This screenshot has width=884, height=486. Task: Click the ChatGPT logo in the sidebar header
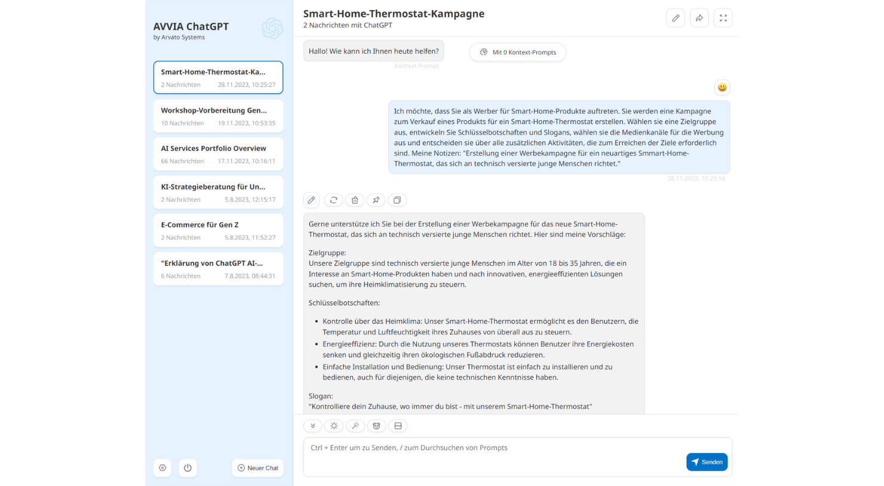[x=272, y=29]
